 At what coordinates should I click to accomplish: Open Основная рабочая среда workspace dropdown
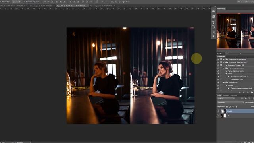[246, 2]
